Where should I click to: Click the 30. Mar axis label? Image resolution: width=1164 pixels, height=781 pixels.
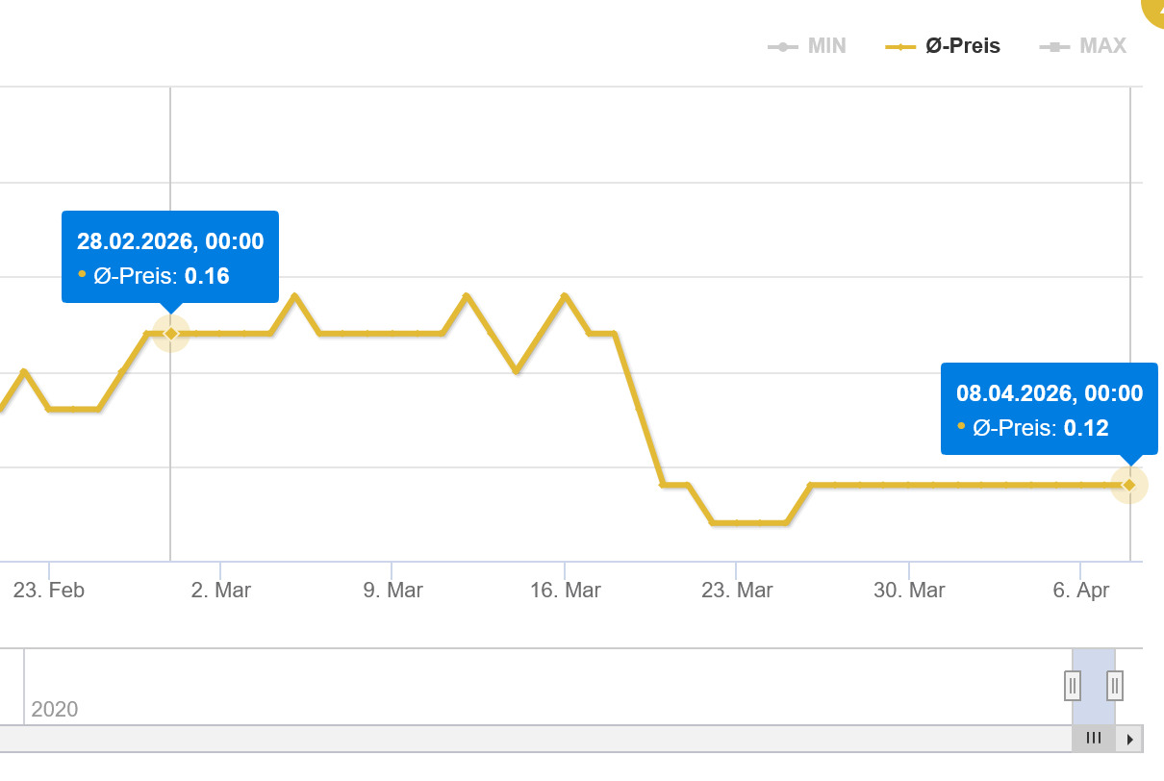tap(909, 591)
